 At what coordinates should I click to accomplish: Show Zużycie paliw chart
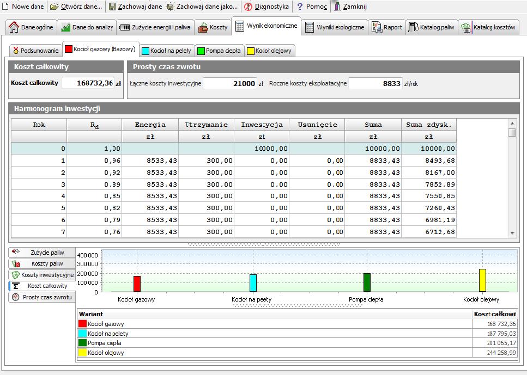[41, 253]
